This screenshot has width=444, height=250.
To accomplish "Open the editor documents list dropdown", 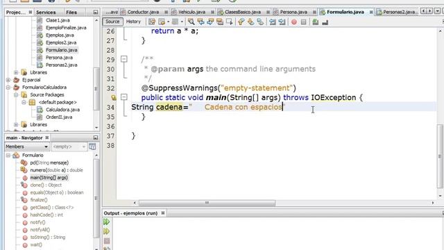I will pos(437,11).
